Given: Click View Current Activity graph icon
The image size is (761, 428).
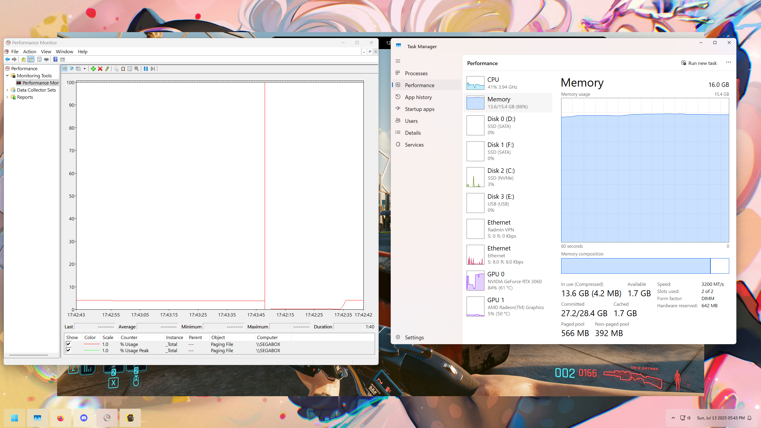Looking at the screenshot, I should pyautogui.click(x=65, y=69).
